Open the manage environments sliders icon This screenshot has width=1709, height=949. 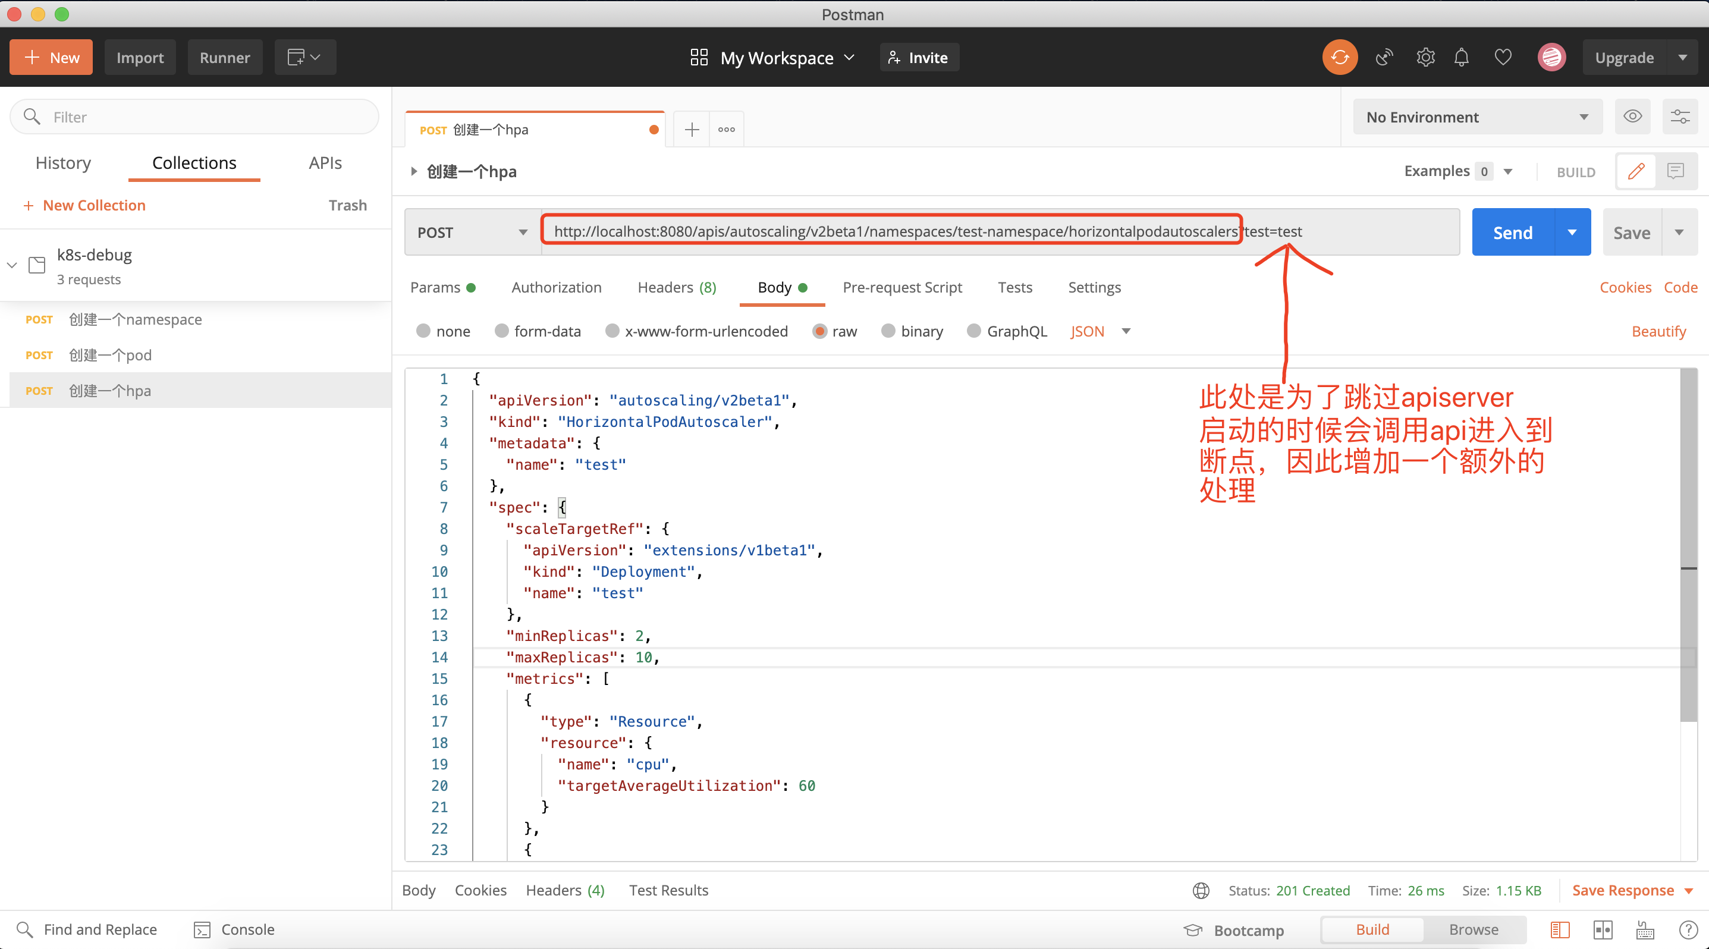(1679, 117)
